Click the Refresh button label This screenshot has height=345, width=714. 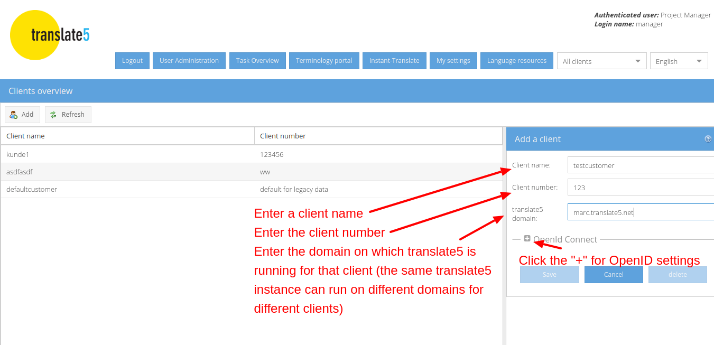(x=73, y=115)
